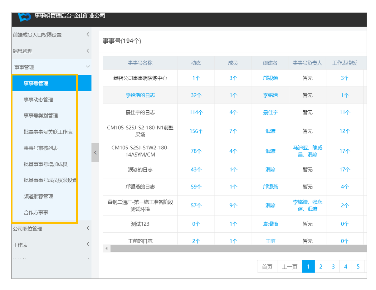Image resolution: width=376 pixels, height=290 pixels.
Task: Click 测试123 name cell
Action: click(140, 224)
